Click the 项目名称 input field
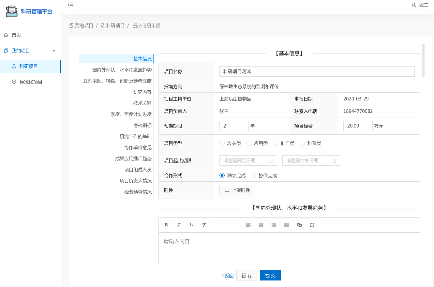 pyautogui.click(x=317, y=71)
